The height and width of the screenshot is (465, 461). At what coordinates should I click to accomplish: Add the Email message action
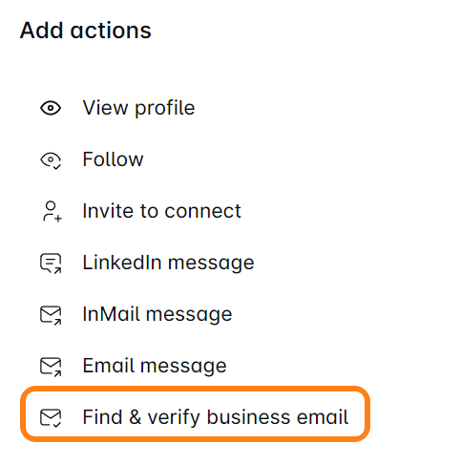pos(155,366)
